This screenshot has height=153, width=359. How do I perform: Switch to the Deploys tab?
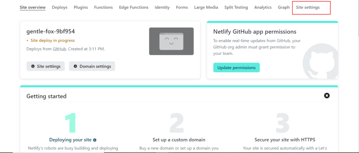tap(60, 7)
